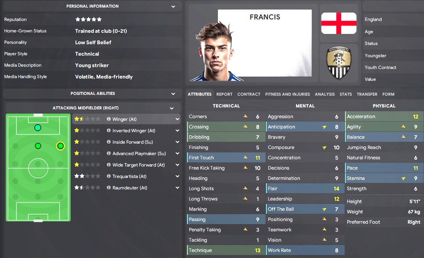Viewport: 424px width, 258px height.
Task: Switch to the Contract tab
Action: 249,94
